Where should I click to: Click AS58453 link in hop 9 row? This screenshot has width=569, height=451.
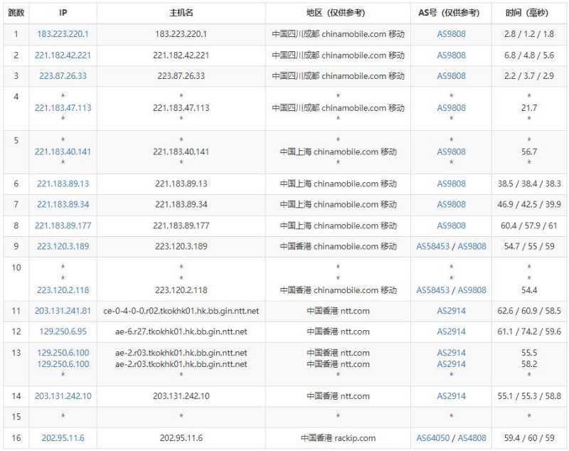(x=432, y=246)
